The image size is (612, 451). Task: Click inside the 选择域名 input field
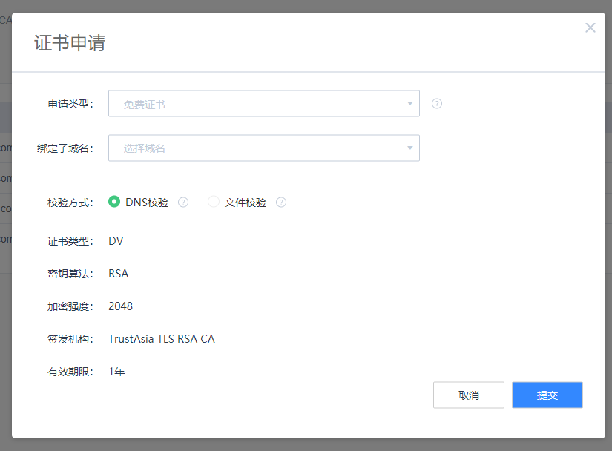pos(223,148)
